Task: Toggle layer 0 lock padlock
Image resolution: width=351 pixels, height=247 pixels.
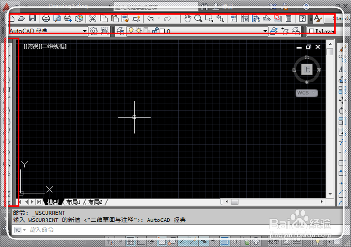Action: (155, 31)
